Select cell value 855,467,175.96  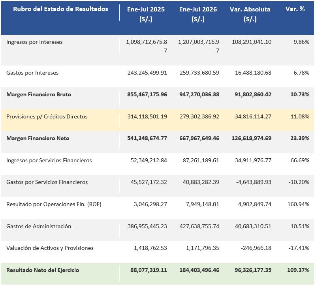147,94
